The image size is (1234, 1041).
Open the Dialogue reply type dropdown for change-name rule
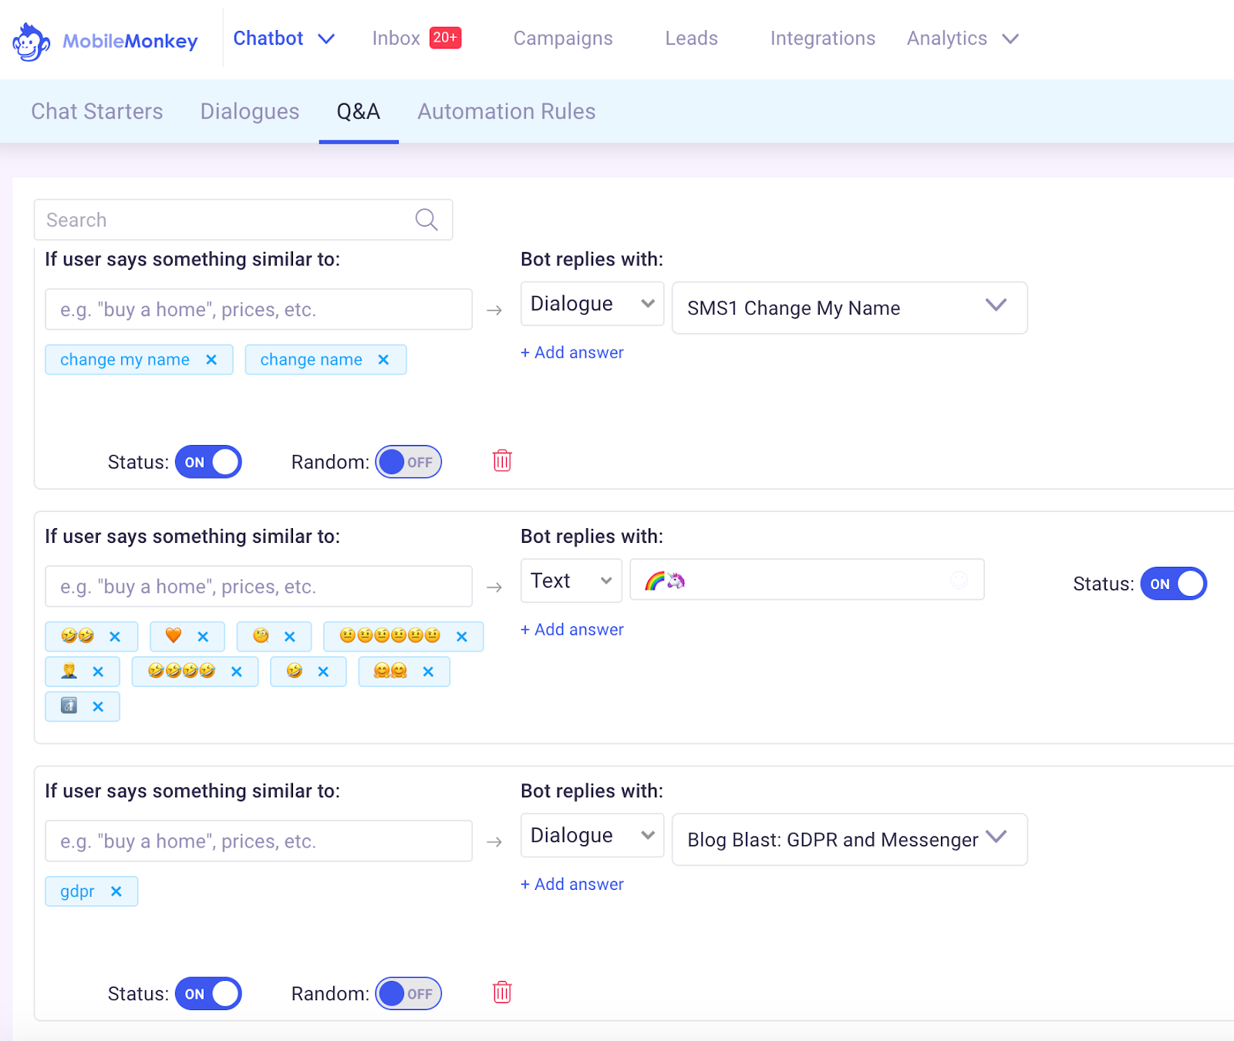point(592,304)
